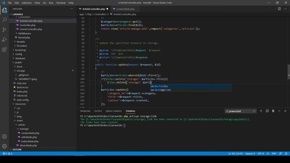Click the 'Ln 101, Col 43' status entry
This screenshot has height=163, width=290.
pyautogui.click(x=235, y=153)
